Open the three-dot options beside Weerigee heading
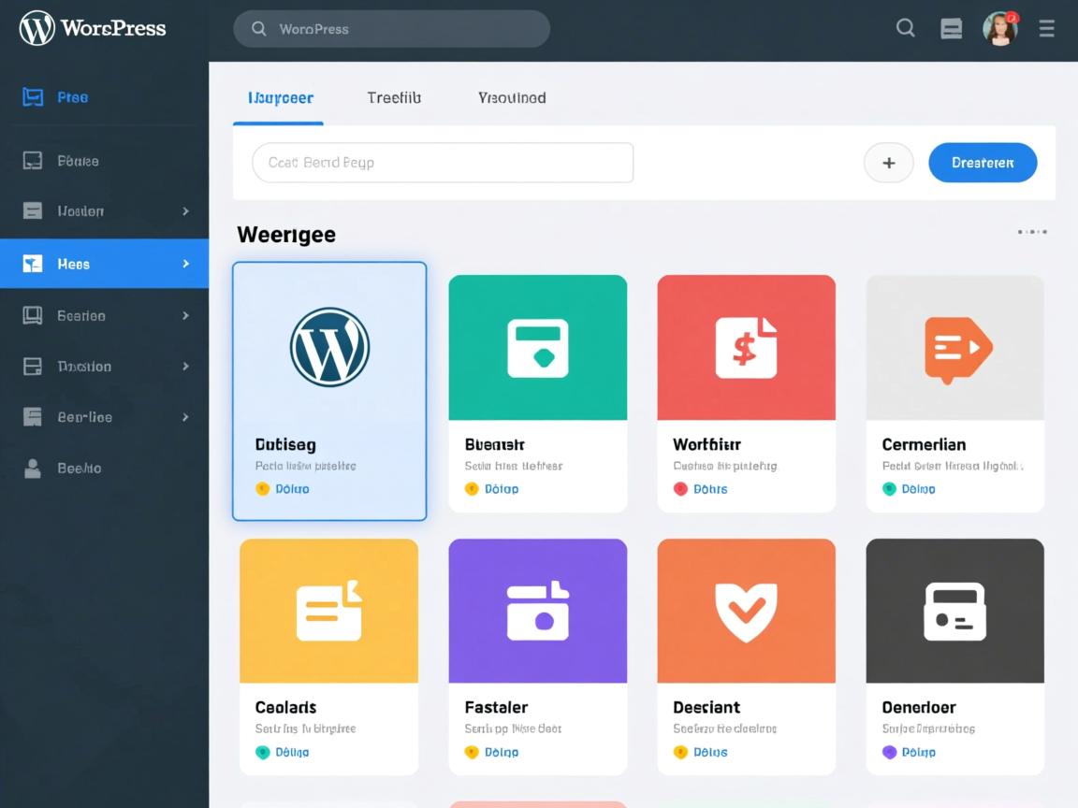This screenshot has width=1078, height=808. tap(1032, 232)
